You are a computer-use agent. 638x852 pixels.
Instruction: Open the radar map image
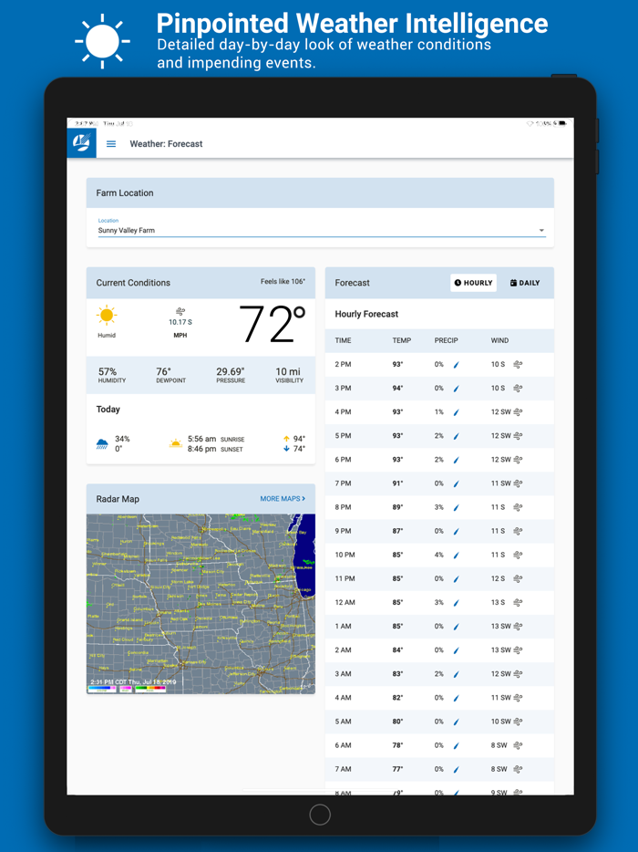201,604
